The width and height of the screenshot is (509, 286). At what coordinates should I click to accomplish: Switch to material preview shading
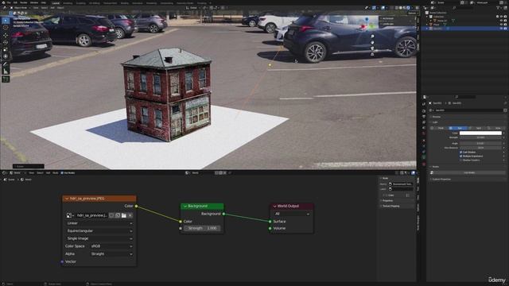coord(405,8)
